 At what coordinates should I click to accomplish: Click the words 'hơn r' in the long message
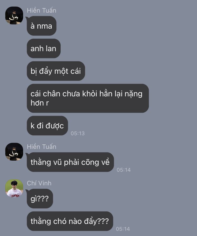[40, 103]
